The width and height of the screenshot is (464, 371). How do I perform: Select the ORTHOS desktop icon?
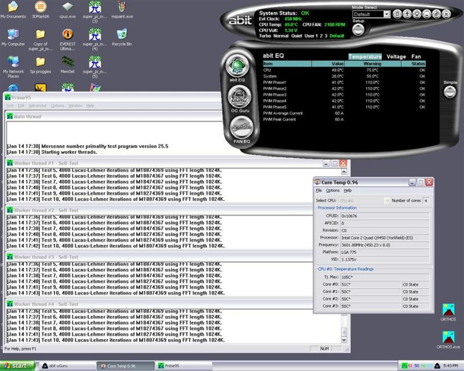448,312
